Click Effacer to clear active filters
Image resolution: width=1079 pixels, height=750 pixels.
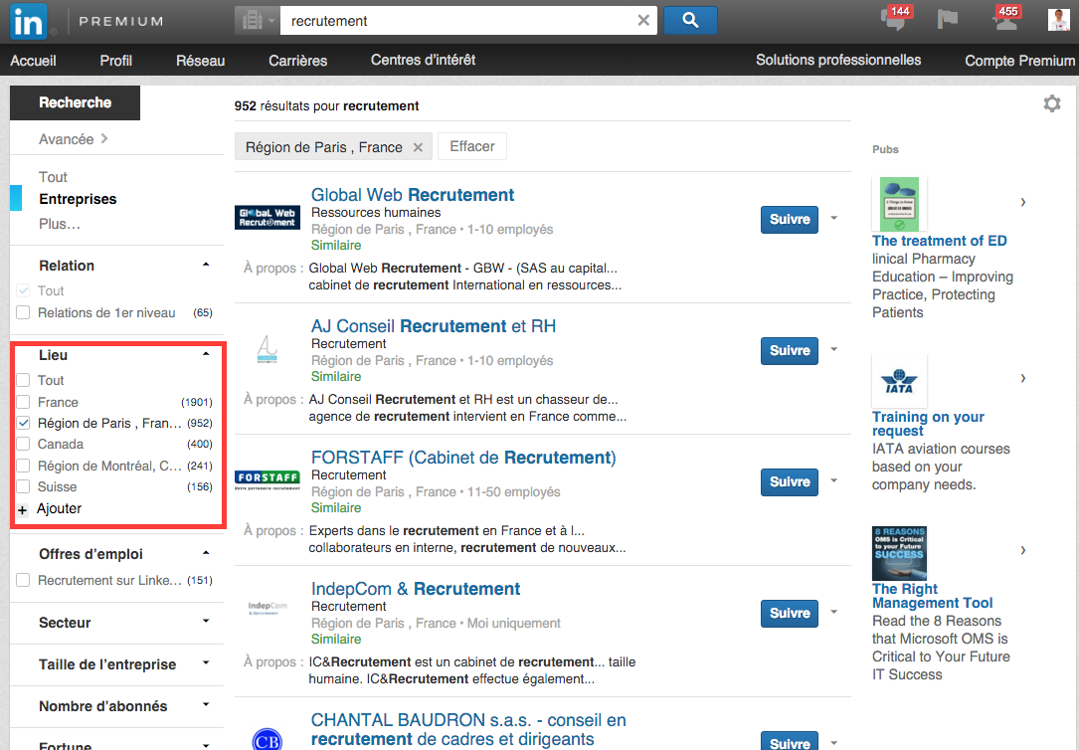(x=471, y=146)
